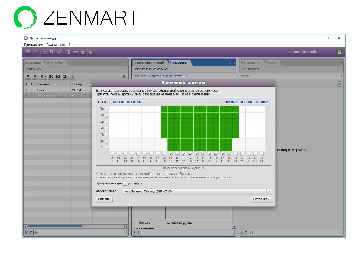Toggle the Сб (Saturday) row checkbox
The width and height of the screenshot is (364, 273).
pos(107,141)
